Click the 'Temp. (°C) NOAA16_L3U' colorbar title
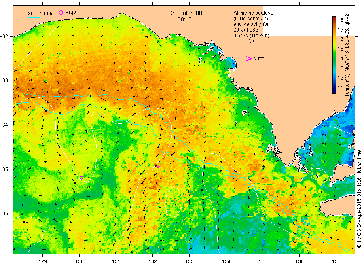364x267 pixels. 347,55
